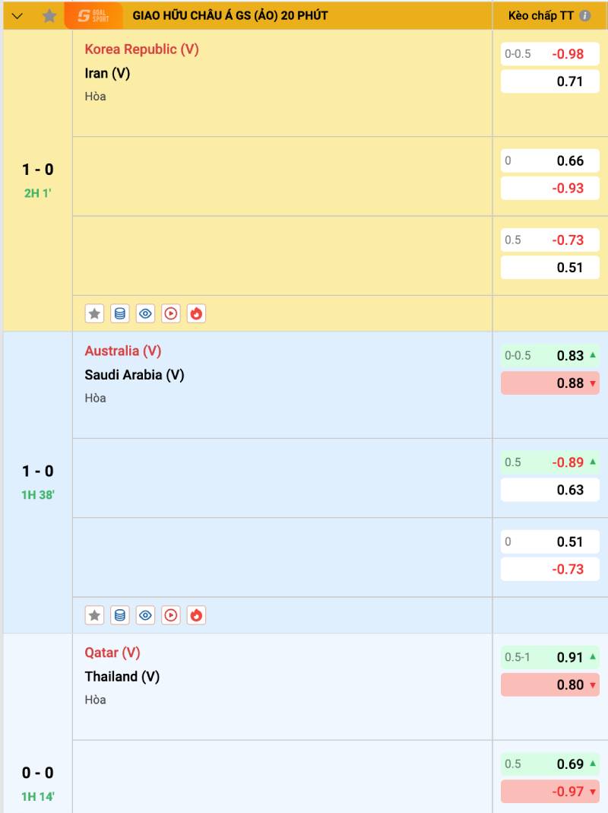Open the Korea Republic (V) team link
Screen dimensions: 608x813
141,49
